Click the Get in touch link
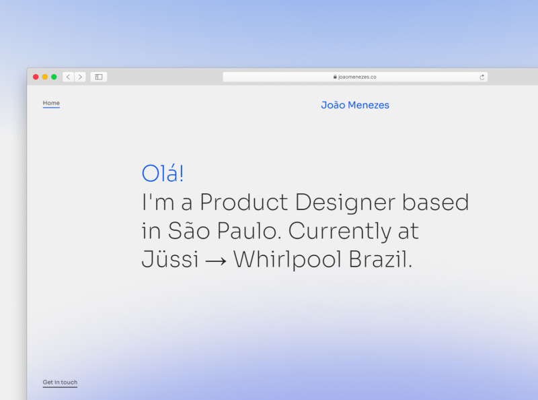The width and height of the screenshot is (538, 400). click(x=59, y=382)
